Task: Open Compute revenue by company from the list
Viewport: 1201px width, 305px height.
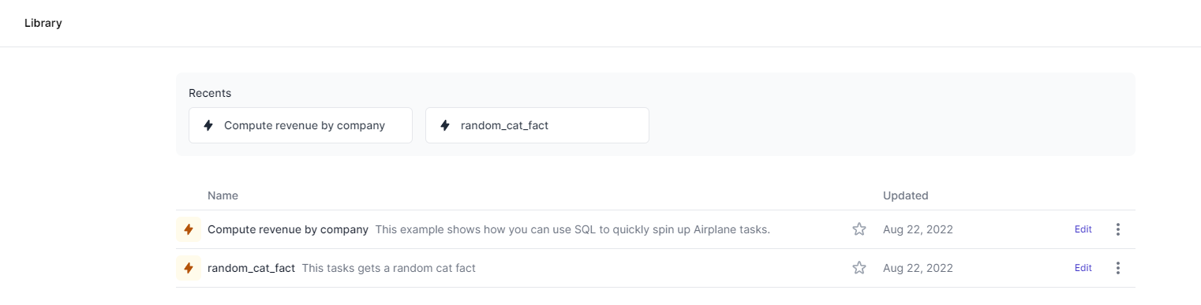Action: 288,229
